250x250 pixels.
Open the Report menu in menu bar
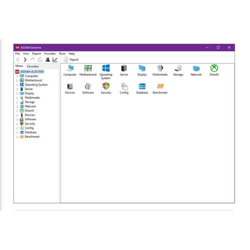[37, 54]
